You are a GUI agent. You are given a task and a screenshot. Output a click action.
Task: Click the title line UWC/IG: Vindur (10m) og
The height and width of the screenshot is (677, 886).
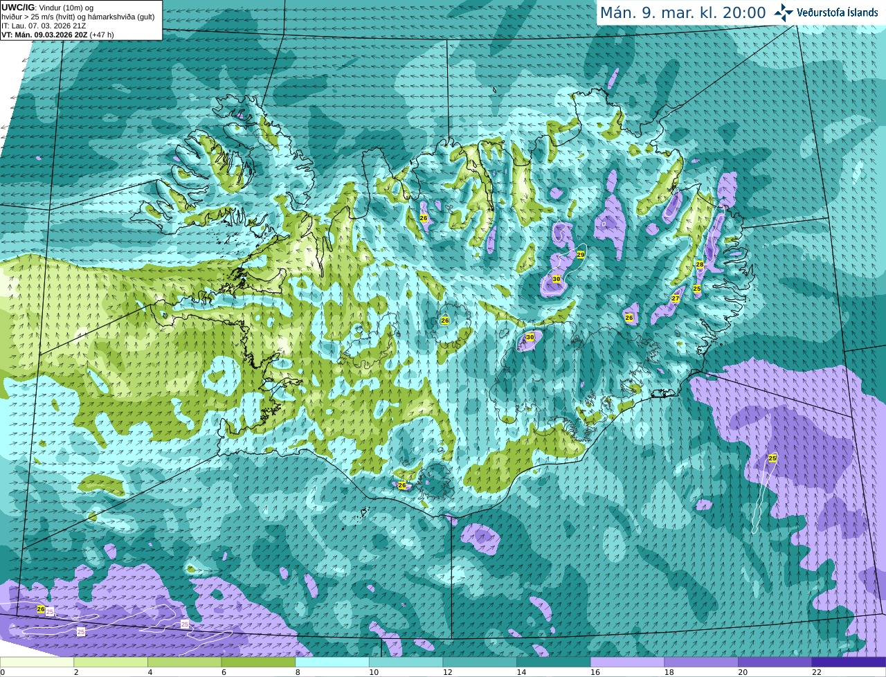click(x=47, y=7)
